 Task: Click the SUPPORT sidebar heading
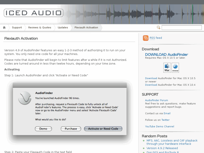pyautogui.click(x=150, y=94)
